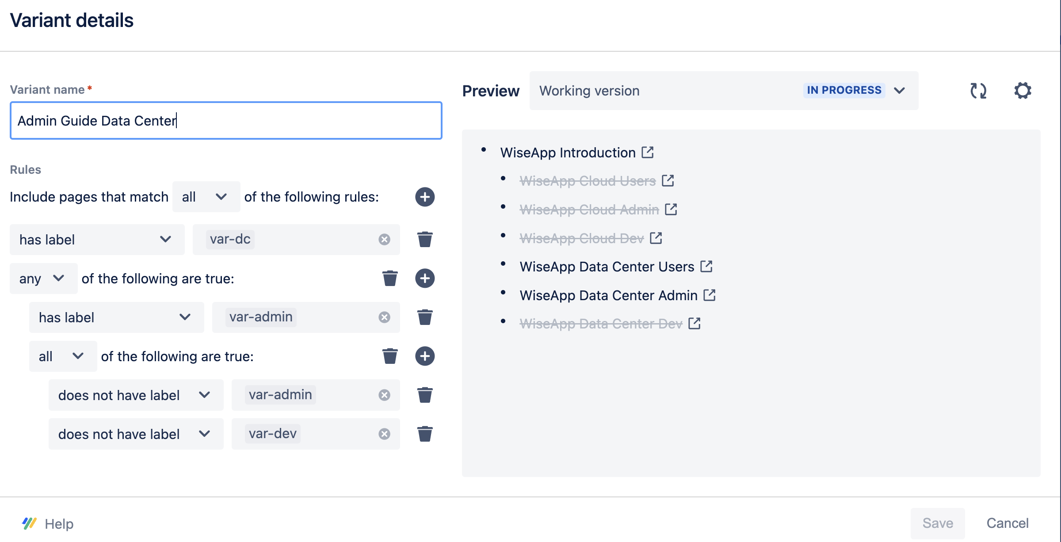Clear the var-admin value under has label
The width and height of the screenshot is (1061, 542).
[x=384, y=317]
